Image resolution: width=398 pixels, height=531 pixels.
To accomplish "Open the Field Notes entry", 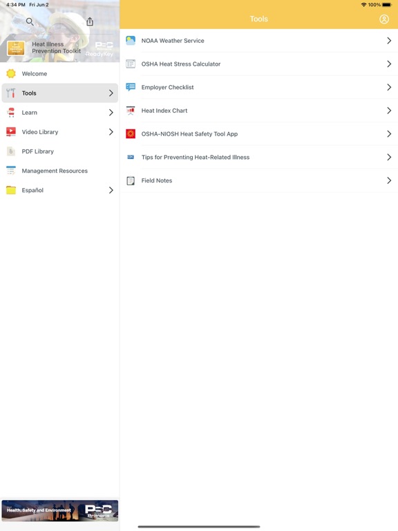I will pyautogui.click(x=259, y=180).
